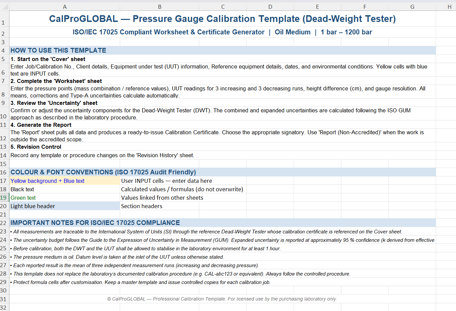Screen dimensions: 456x311
Task: Select the 'Enter the pressure points' instruction cell
Action: [x=223, y=92]
